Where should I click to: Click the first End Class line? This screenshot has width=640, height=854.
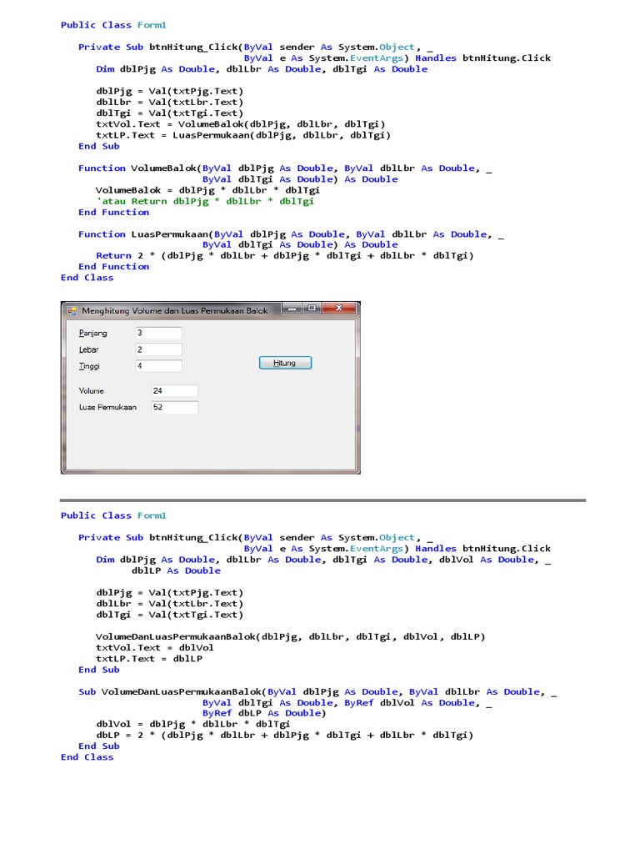[x=87, y=278]
